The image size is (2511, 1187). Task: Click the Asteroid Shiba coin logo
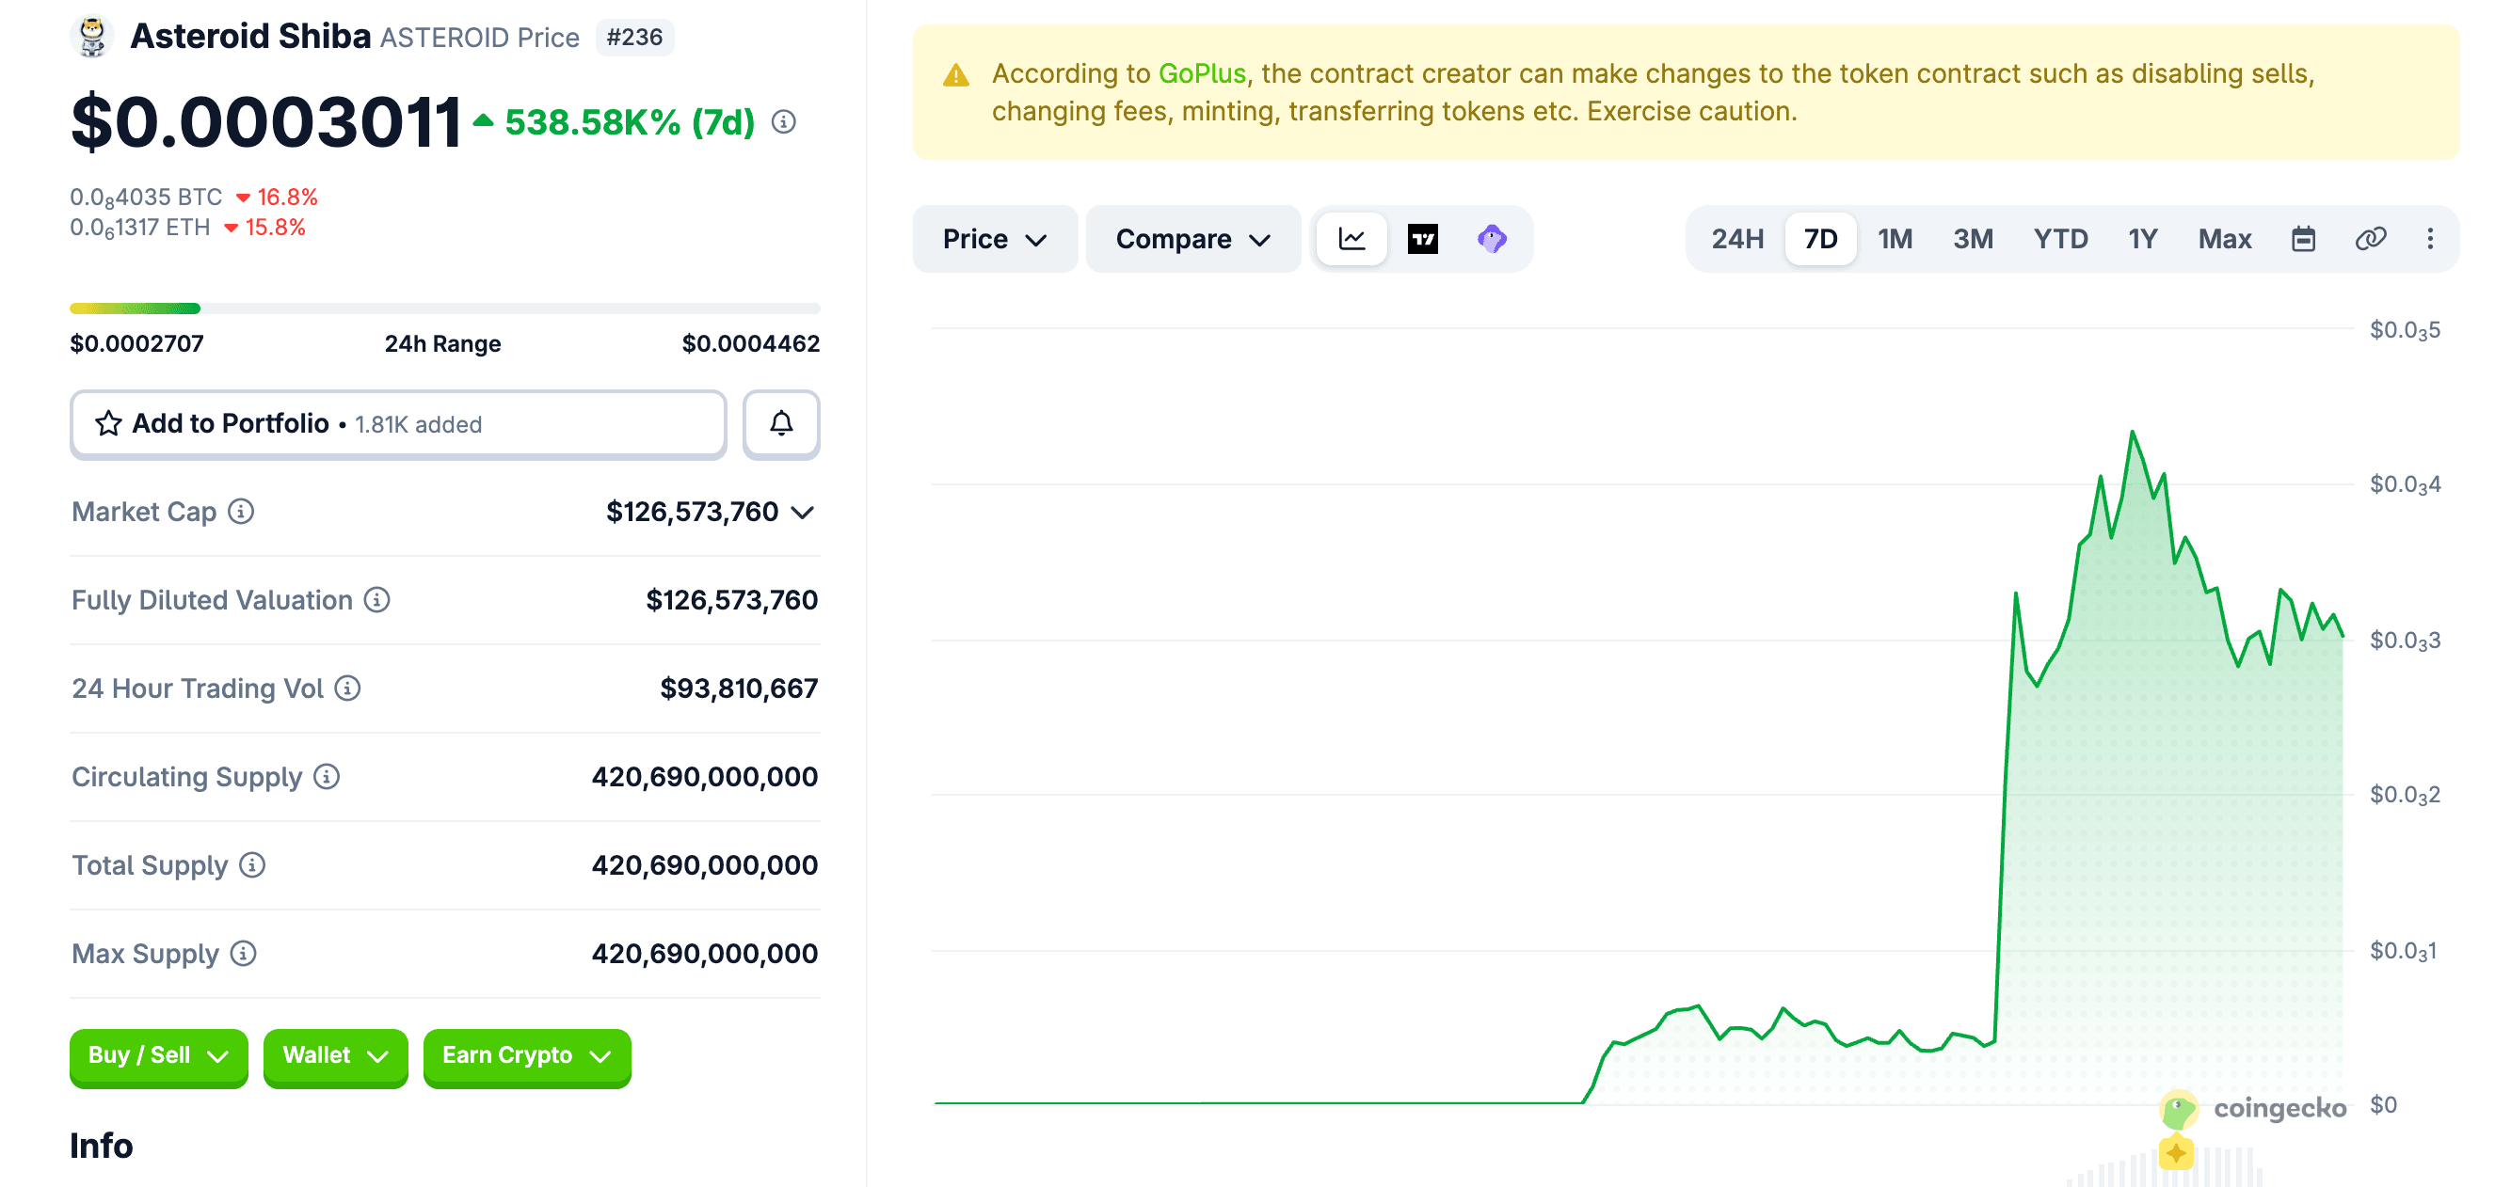[92, 37]
